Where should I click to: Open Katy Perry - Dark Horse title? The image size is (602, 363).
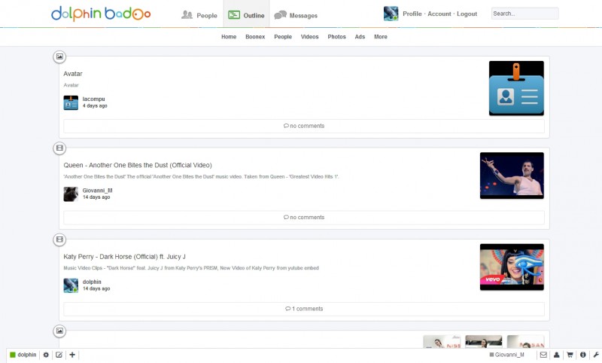click(x=124, y=257)
